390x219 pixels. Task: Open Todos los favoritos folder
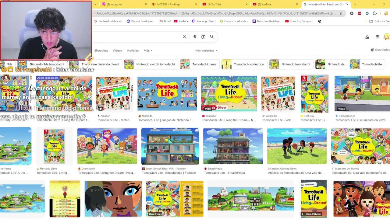tap(379, 21)
